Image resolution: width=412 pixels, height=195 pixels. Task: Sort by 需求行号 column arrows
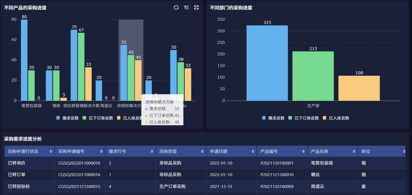[152, 151]
